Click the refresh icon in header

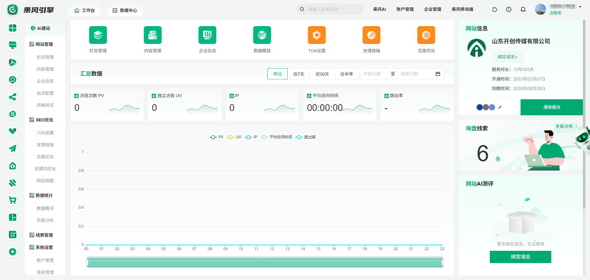point(494,10)
